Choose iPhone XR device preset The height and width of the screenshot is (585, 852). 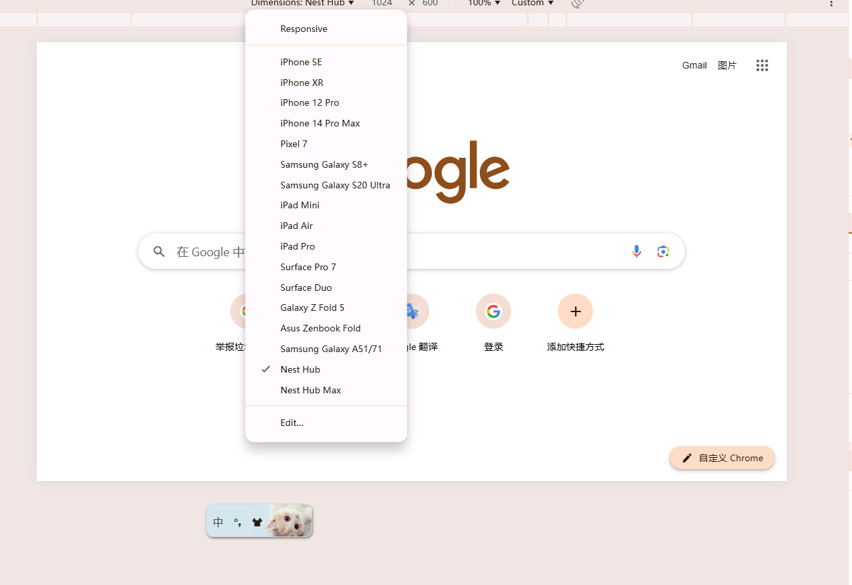[x=326, y=83]
